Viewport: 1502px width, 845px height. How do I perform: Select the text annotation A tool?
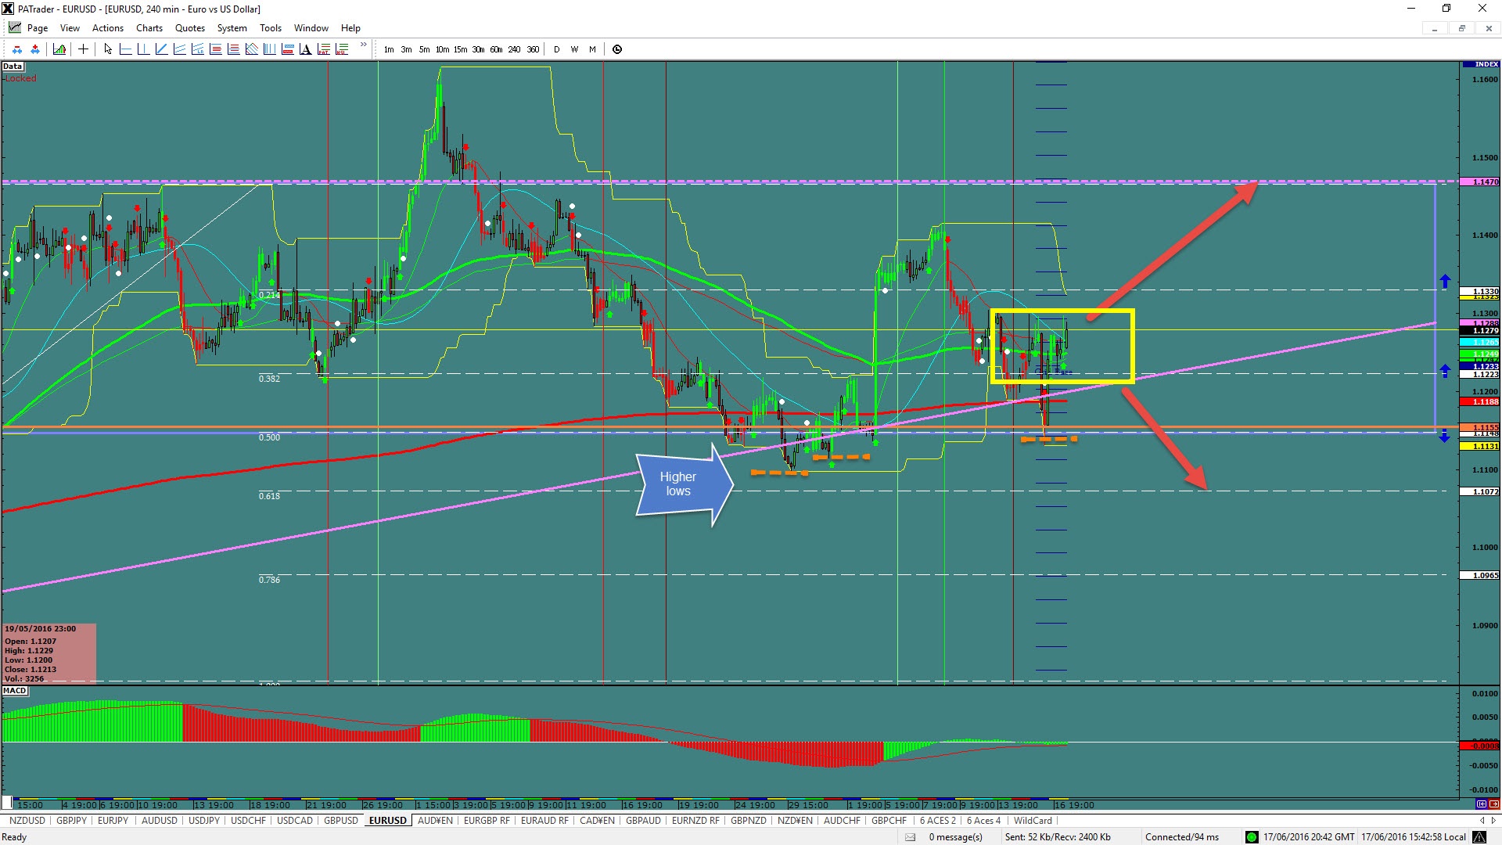coord(305,49)
